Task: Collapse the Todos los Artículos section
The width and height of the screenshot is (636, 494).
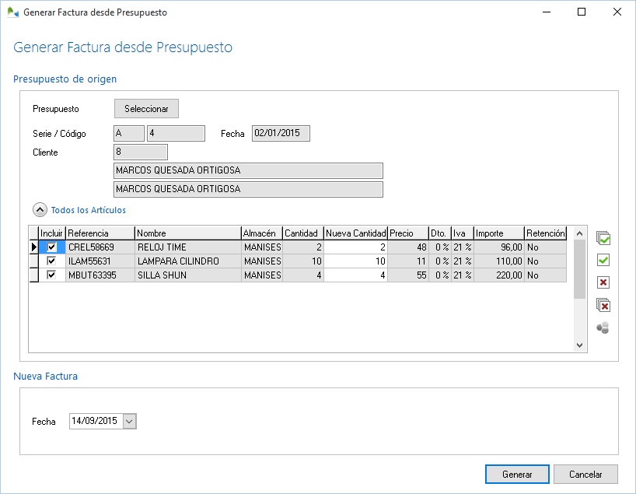Action: point(39,210)
